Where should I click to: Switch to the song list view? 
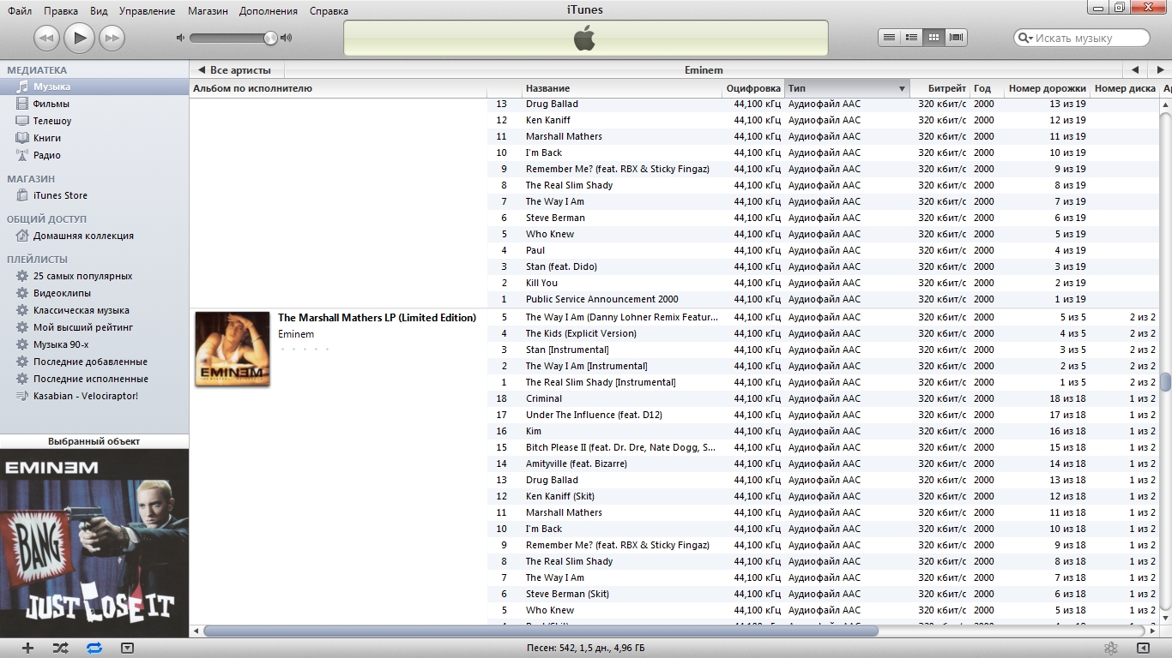click(890, 38)
